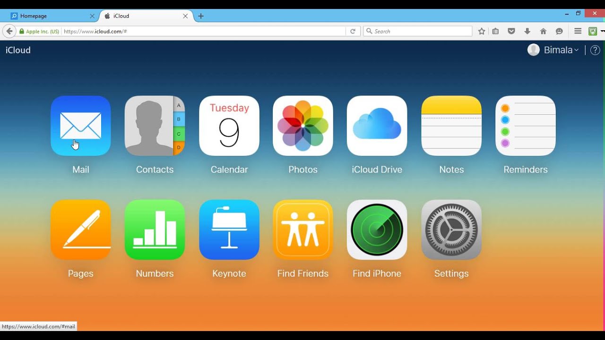Launch the Numbers app icon
The image size is (605, 340).
155,229
